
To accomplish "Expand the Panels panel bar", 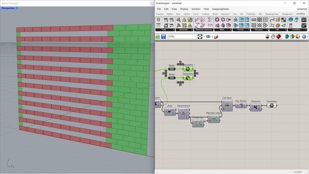I will [241, 30].
